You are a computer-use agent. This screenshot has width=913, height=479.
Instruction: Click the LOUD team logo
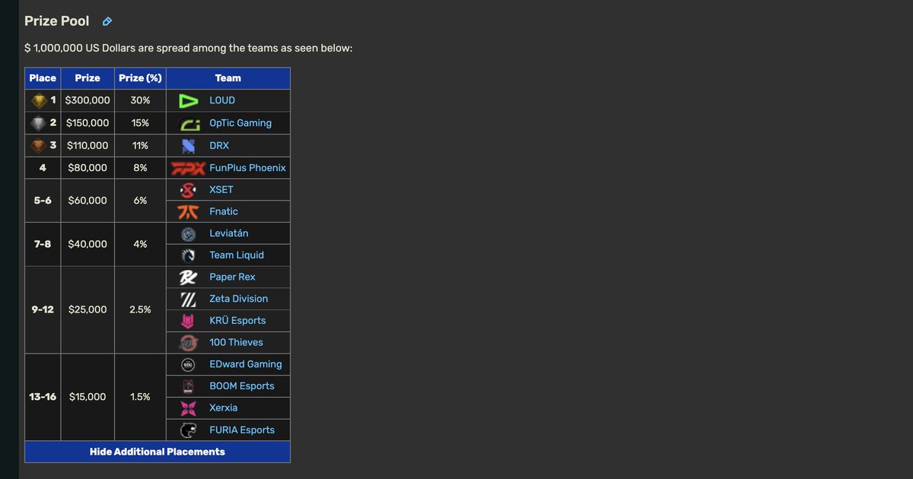coord(188,100)
